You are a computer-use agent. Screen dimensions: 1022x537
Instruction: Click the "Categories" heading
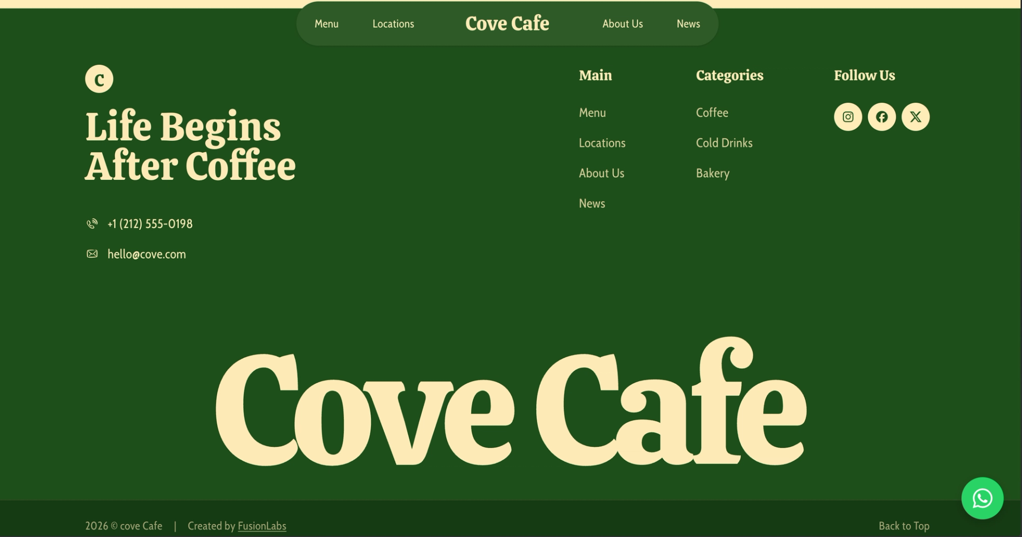[x=730, y=76]
